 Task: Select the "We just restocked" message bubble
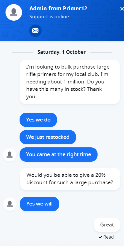pyautogui.click(x=48, y=137)
